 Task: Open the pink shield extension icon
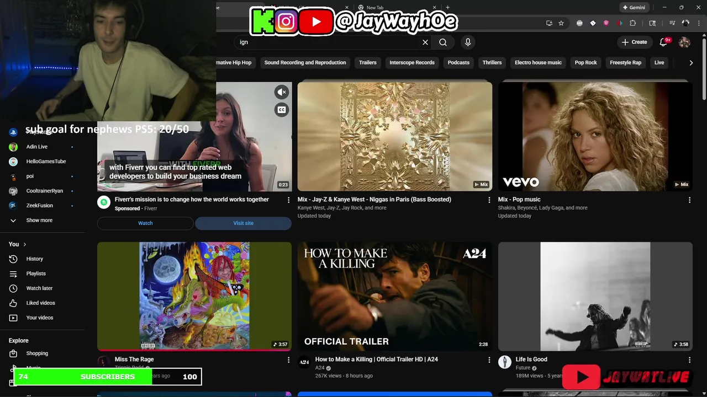click(x=606, y=23)
